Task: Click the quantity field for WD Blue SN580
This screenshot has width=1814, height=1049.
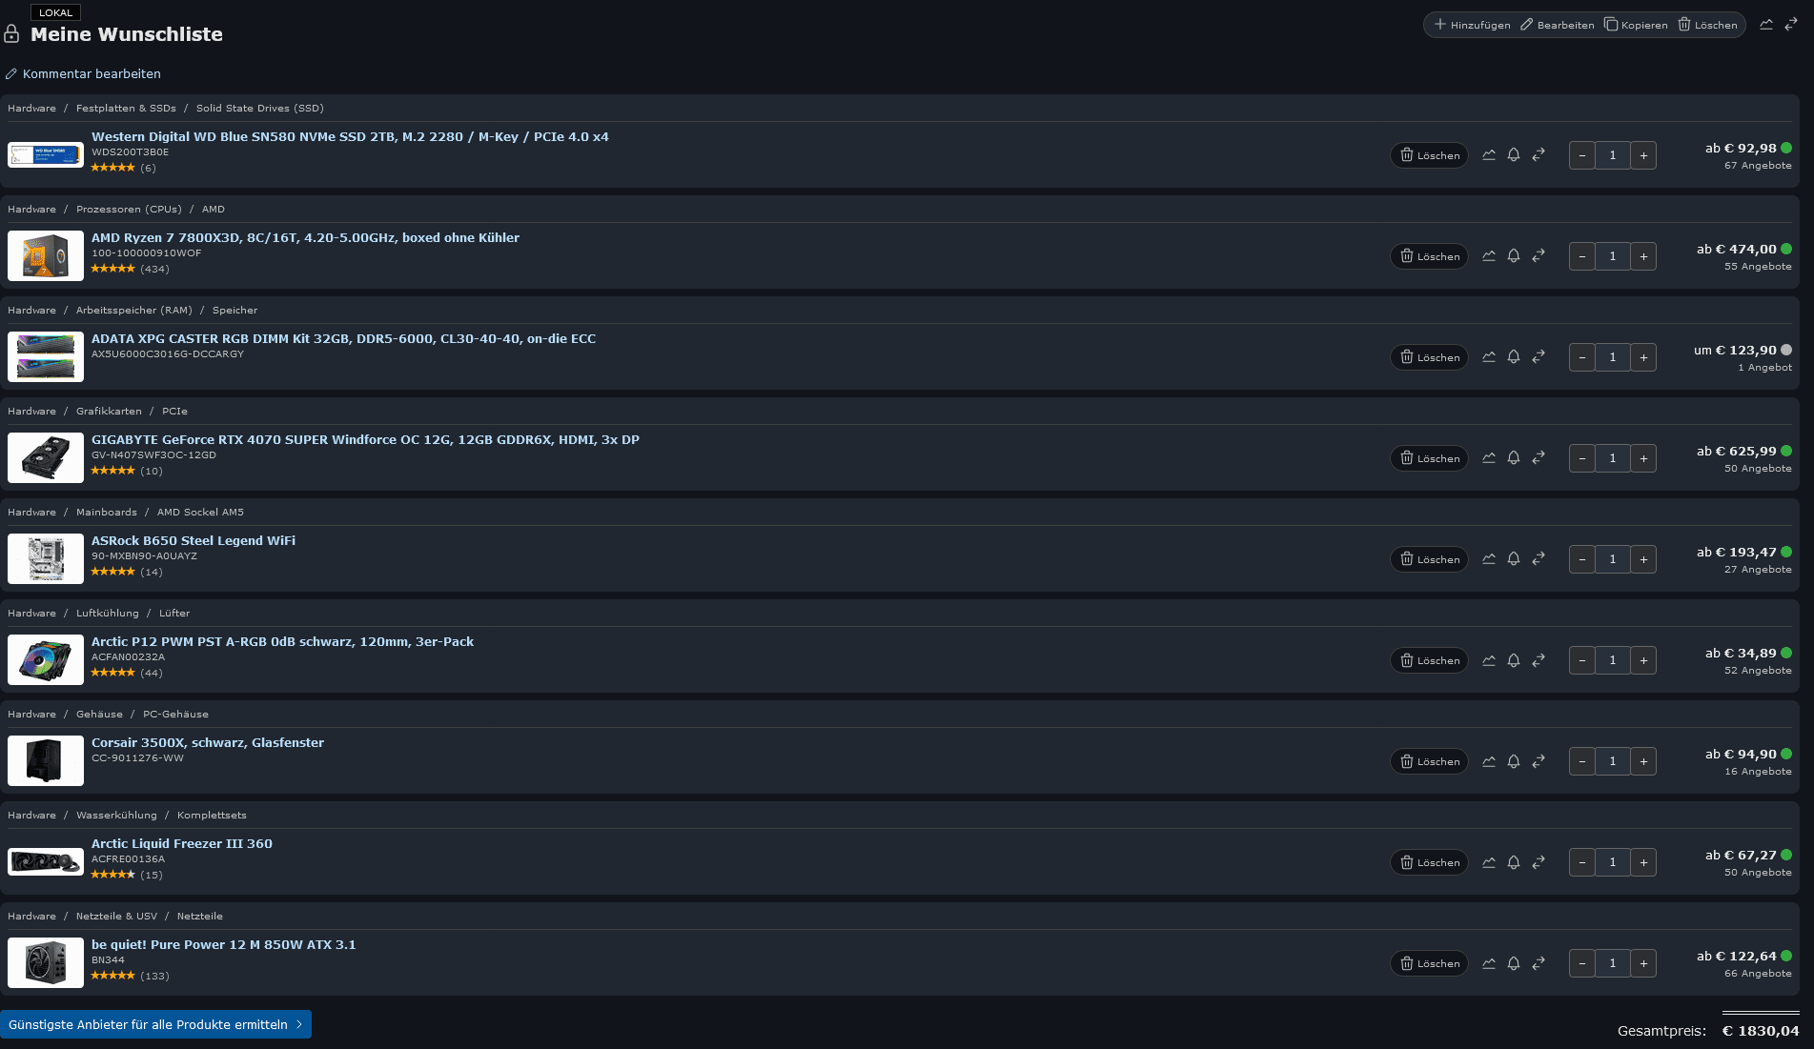Action: (x=1613, y=155)
